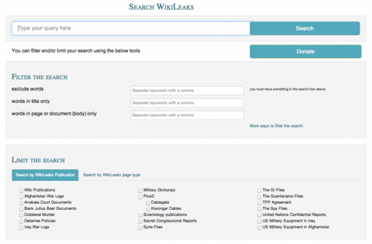Check the TPP Agreement checkbox
Image resolution: width=372 pixels, height=244 pixels.
coord(259,203)
